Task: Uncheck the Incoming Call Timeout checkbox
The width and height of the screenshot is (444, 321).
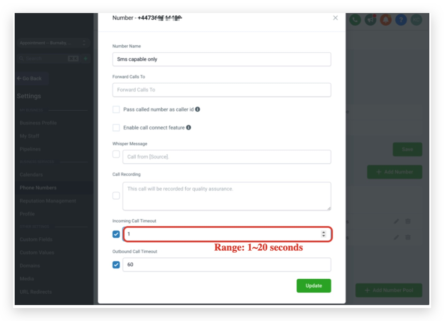Action: [x=116, y=234]
